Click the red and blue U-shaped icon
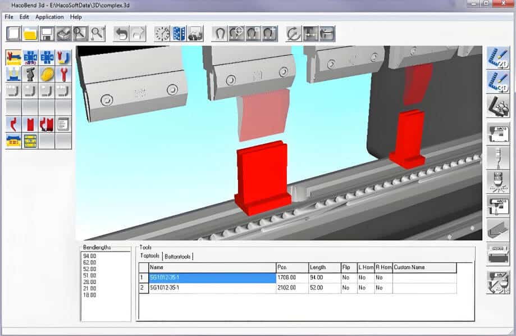Screen dimensions: 516x336 pyautogui.click(x=63, y=58)
